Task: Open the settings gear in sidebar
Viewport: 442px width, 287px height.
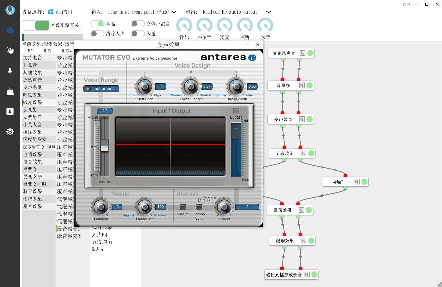Action: point(10,132)
